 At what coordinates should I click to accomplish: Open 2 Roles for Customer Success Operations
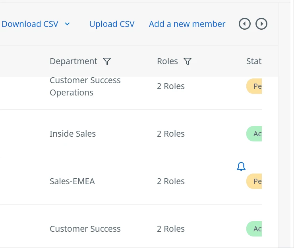(x=171, y=86)
